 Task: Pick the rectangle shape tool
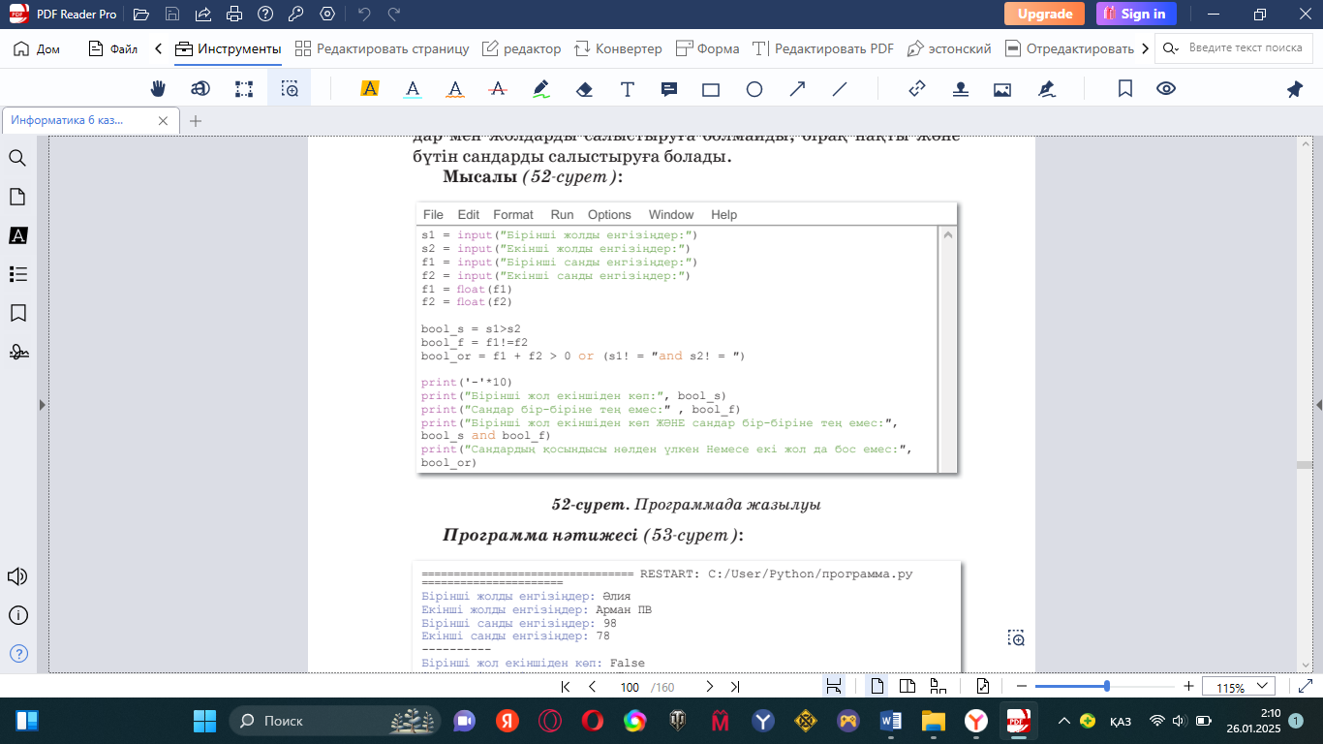(711, 89)
